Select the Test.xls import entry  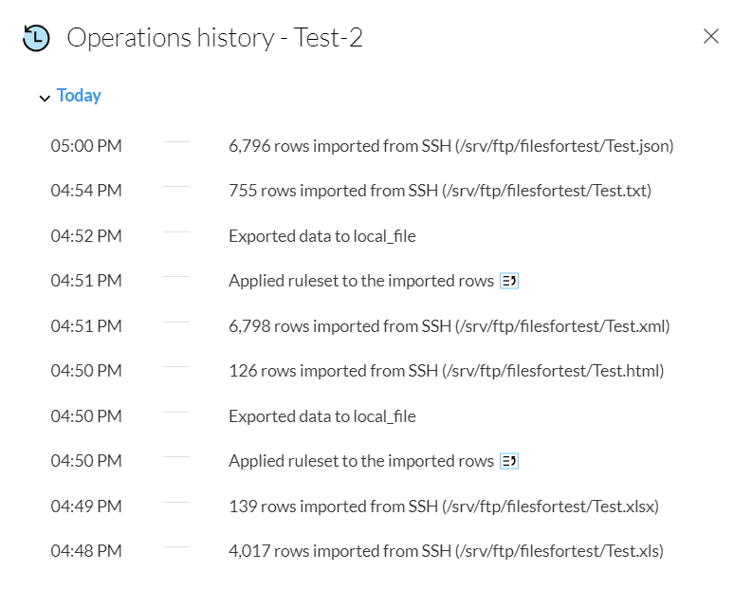[446, 551]
